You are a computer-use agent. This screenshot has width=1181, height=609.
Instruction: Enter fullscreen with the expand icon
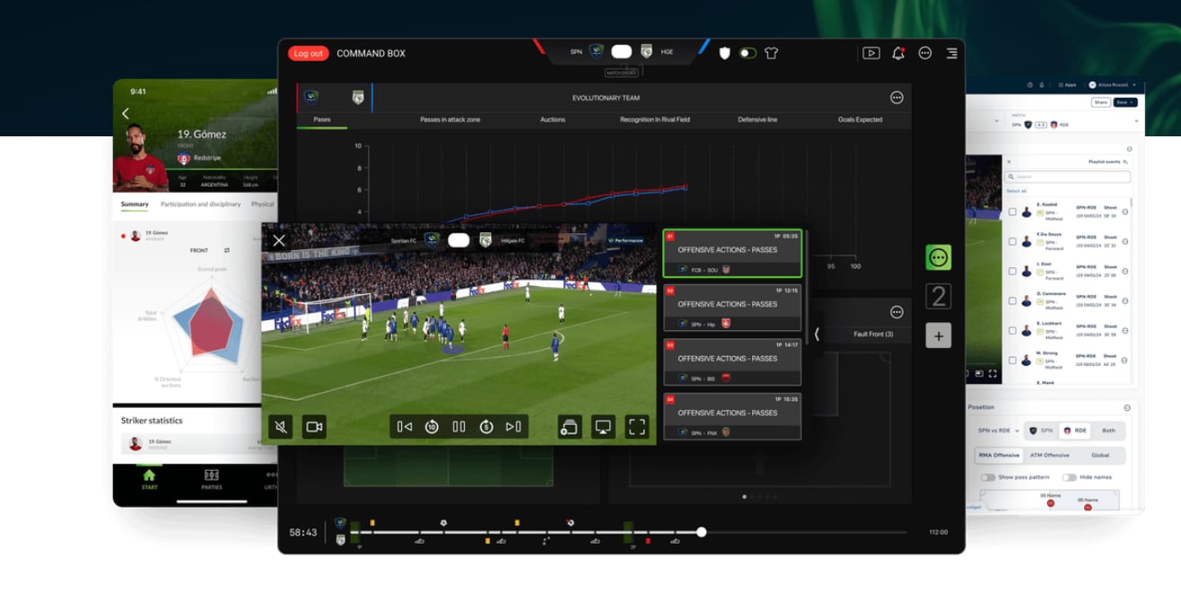[x=637, y=427]
